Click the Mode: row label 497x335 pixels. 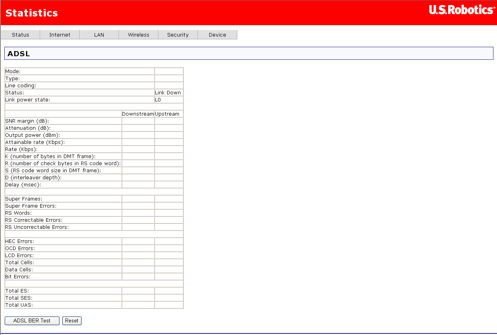tap(13, 72)
